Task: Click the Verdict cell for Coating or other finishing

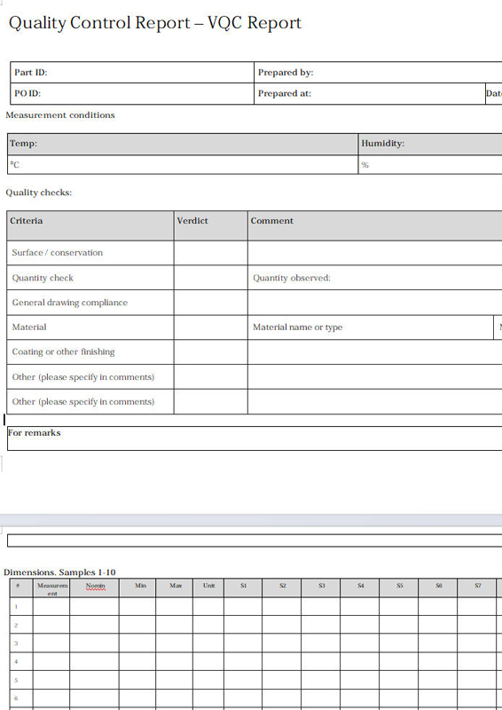Action: (210, 351)
